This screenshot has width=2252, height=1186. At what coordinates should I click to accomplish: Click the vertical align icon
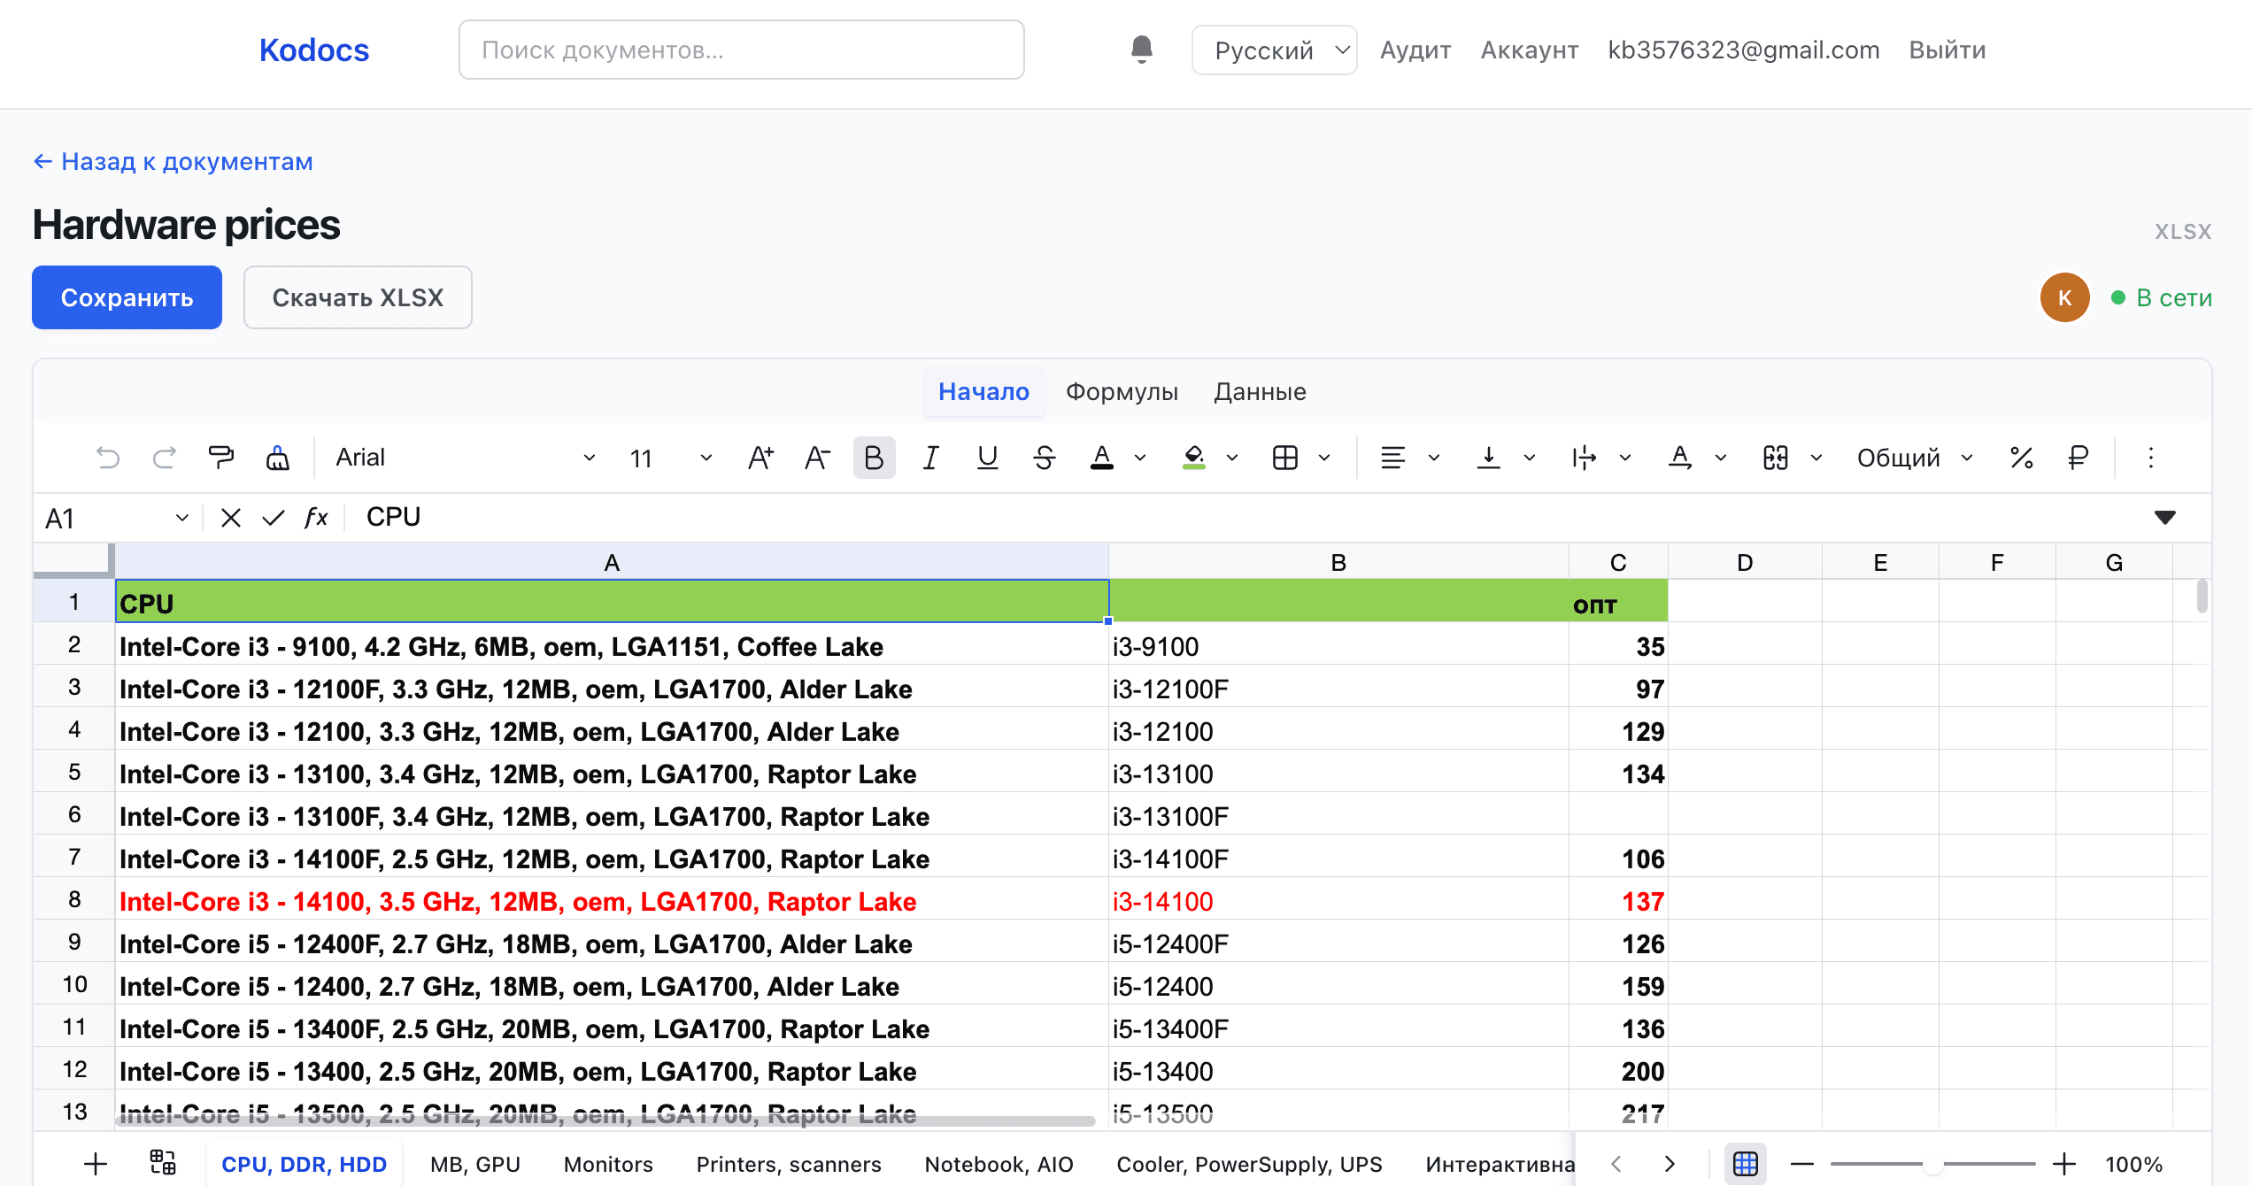click(1489, 458)
